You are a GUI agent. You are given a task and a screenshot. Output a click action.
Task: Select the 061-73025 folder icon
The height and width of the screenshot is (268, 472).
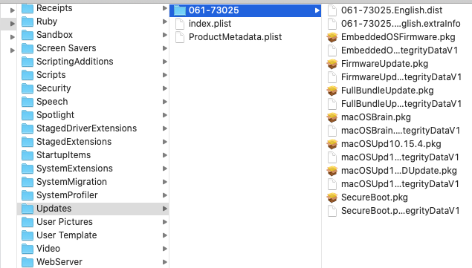pyautogui.click(x=180, y=10)
